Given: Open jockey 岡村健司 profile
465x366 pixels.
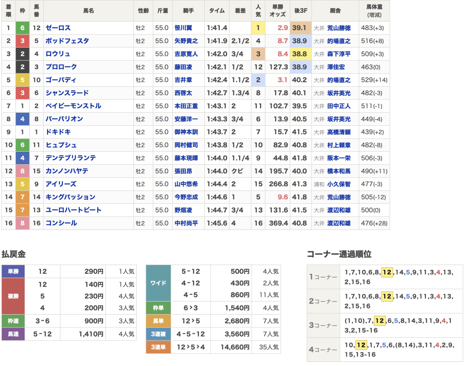Looking at the screenshot, I should (x=186, y=145).
